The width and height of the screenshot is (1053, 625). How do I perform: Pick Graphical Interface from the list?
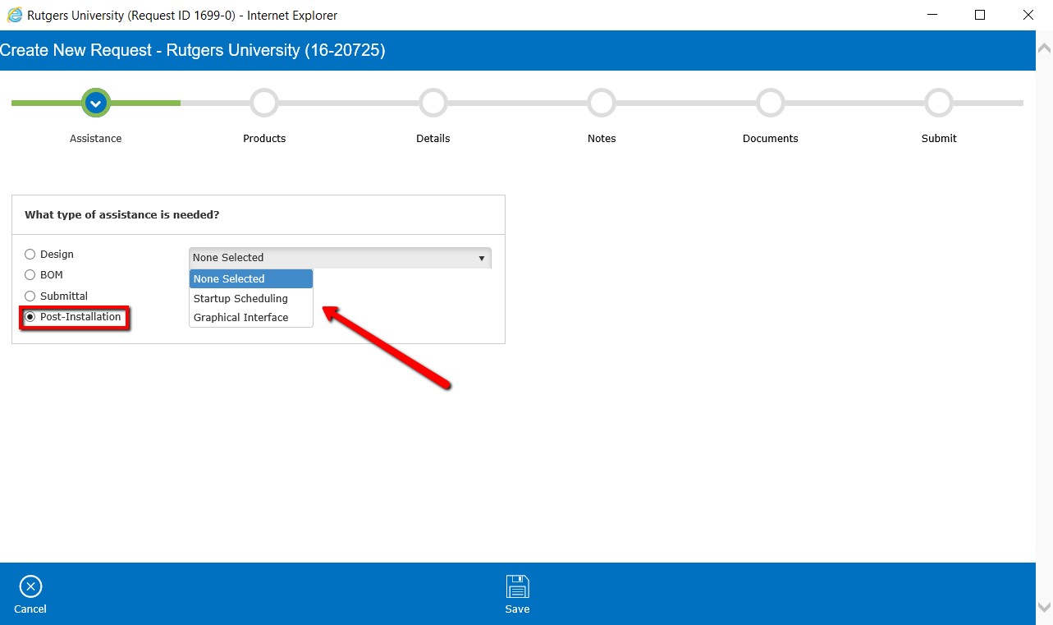click(251, 317)
